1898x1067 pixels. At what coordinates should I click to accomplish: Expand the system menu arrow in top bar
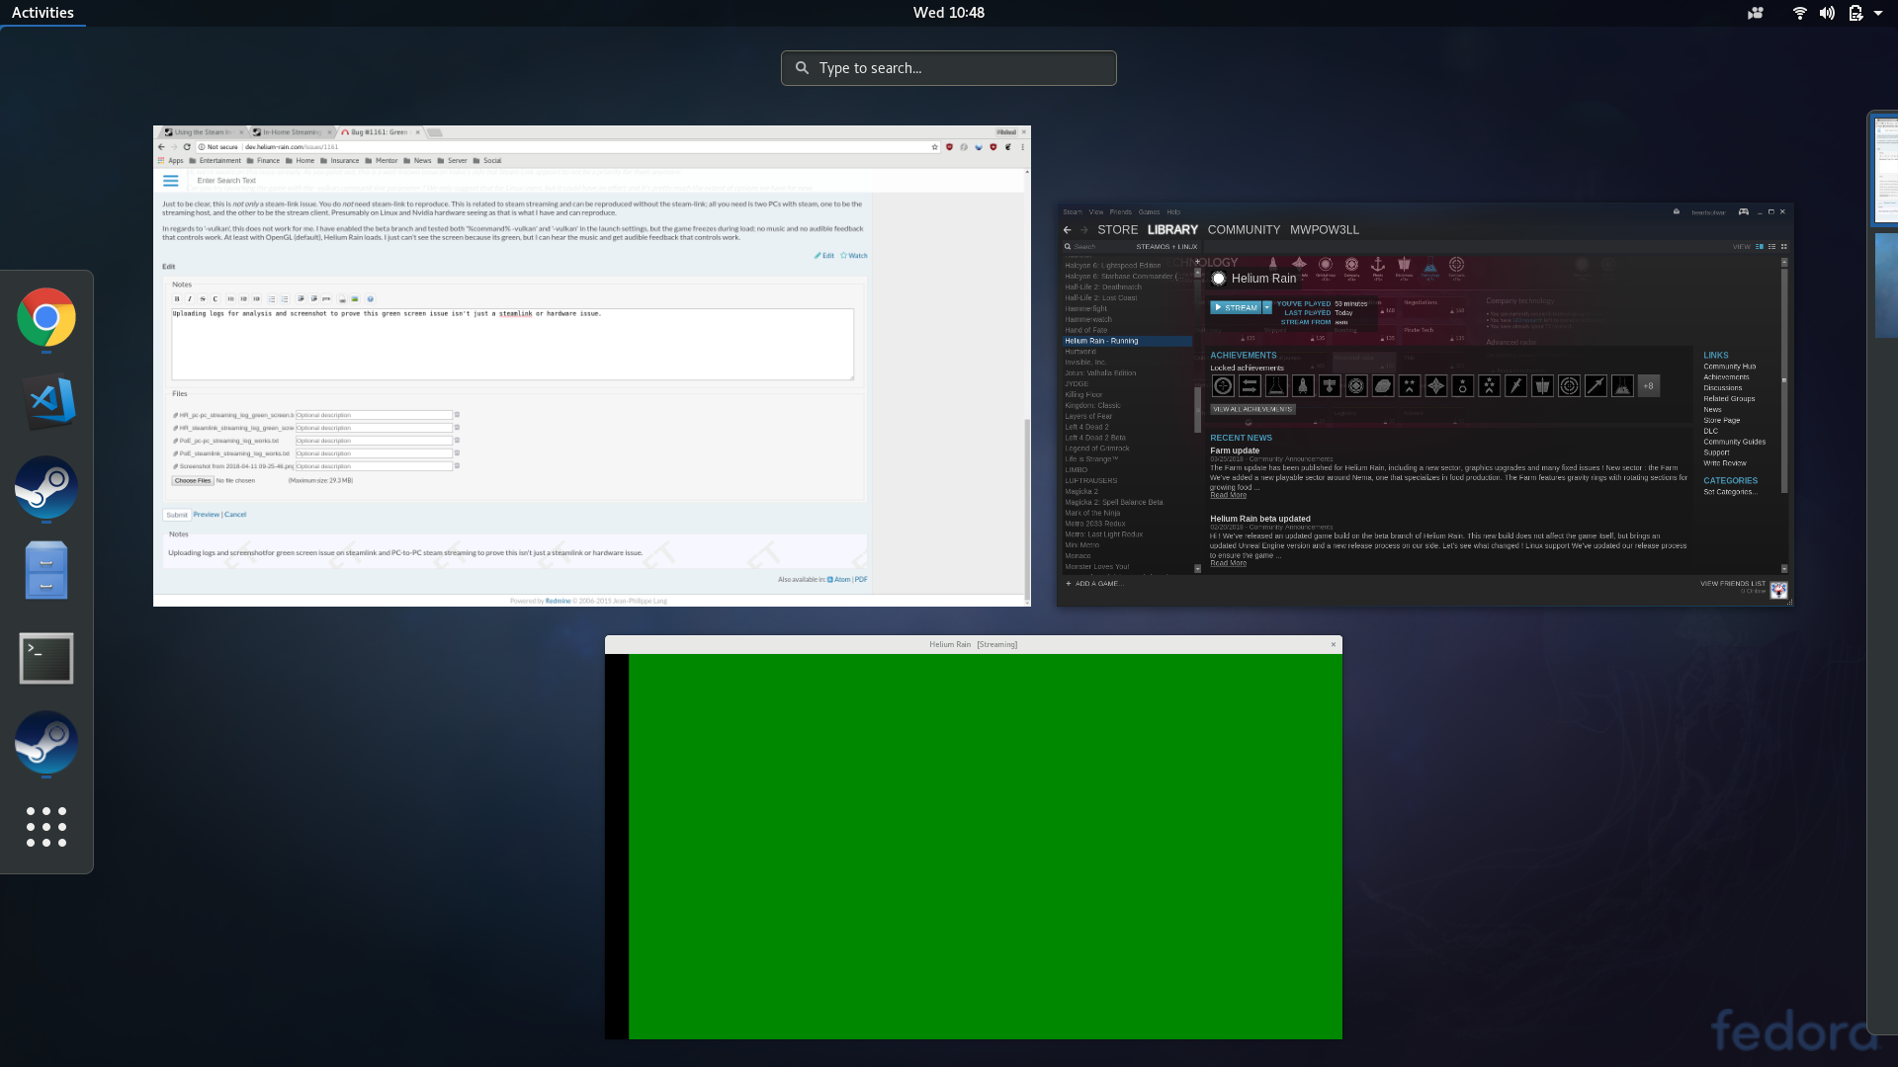(1878, 13)
